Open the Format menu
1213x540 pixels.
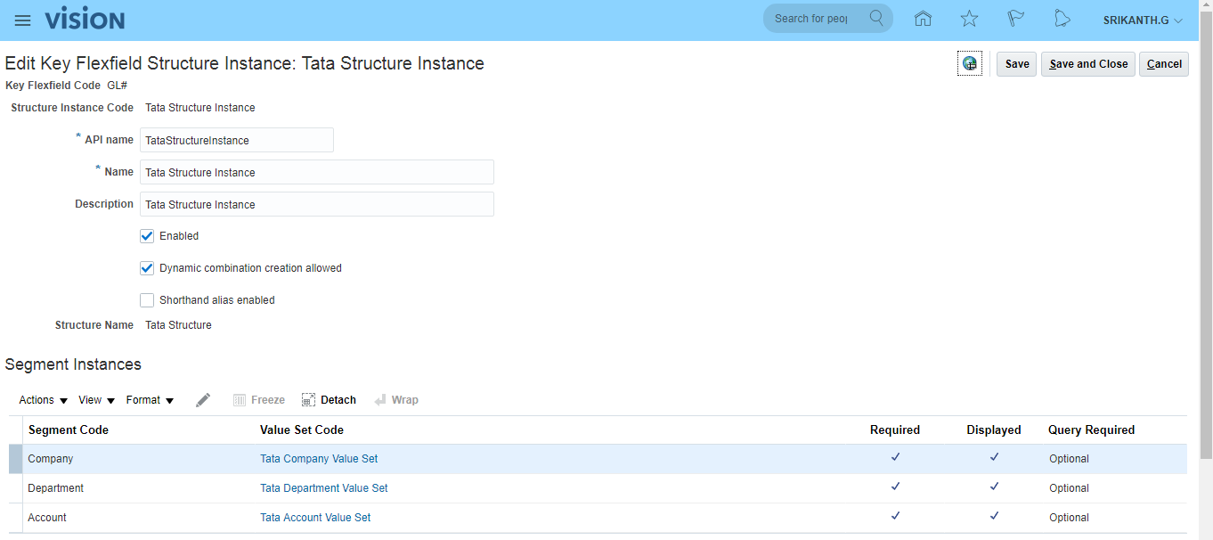coord(150,400)
